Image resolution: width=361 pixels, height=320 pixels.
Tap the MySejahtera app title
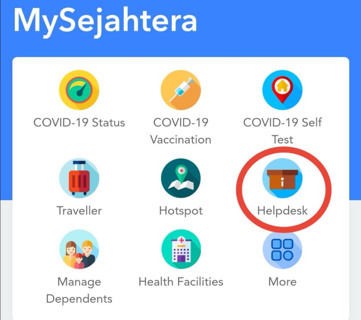tap(105, 22)
